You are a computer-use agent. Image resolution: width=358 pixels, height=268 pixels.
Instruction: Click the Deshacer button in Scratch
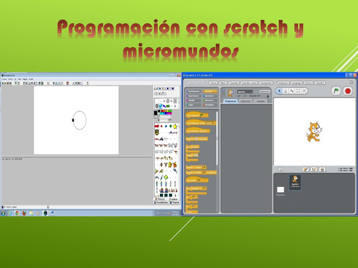coord(283,83)
